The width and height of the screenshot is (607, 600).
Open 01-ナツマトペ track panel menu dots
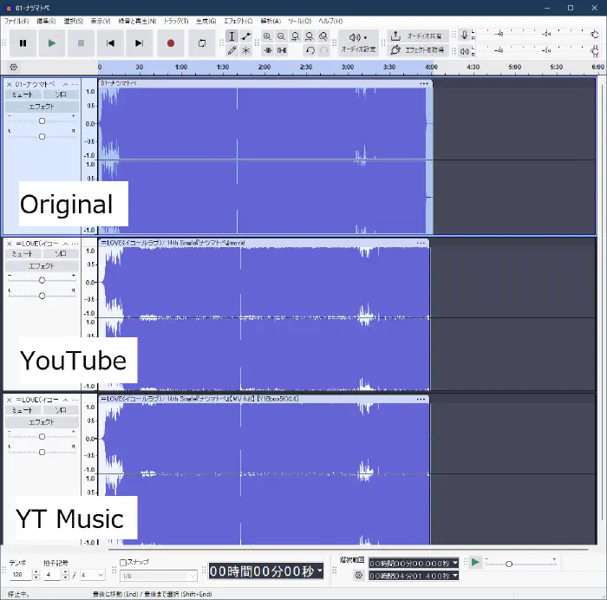tap(75, 84)
